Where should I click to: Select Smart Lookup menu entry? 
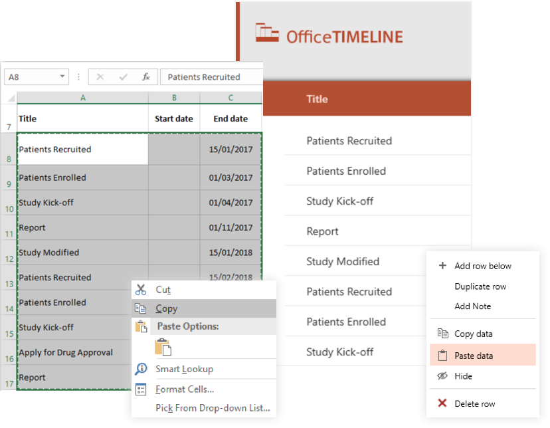pos(204,369)
